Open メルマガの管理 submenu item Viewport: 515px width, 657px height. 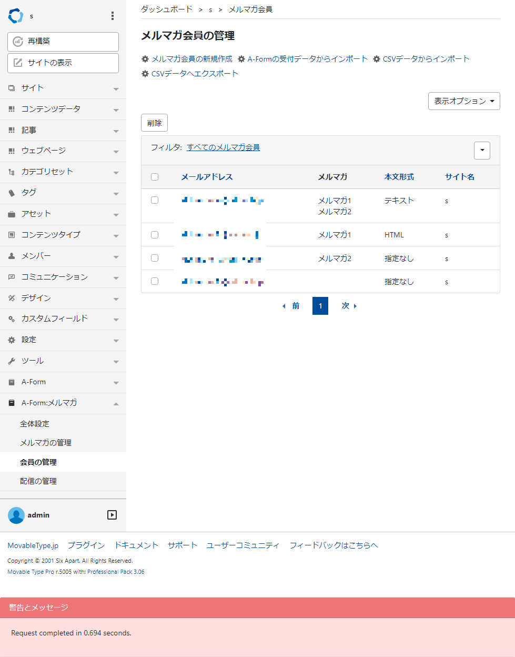point(46,443)
